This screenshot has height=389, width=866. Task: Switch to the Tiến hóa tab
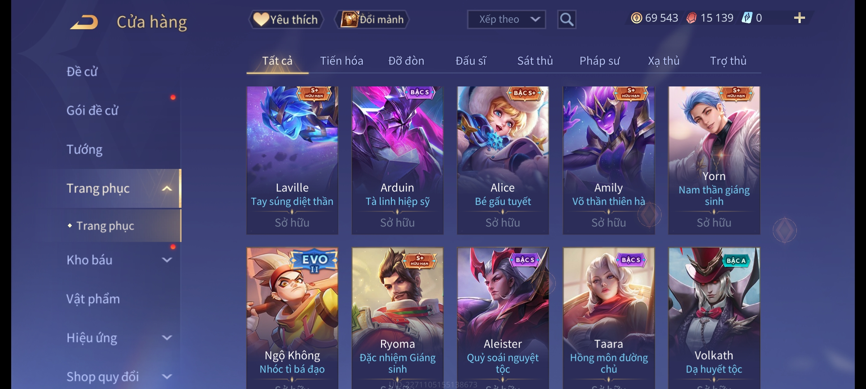341,61
